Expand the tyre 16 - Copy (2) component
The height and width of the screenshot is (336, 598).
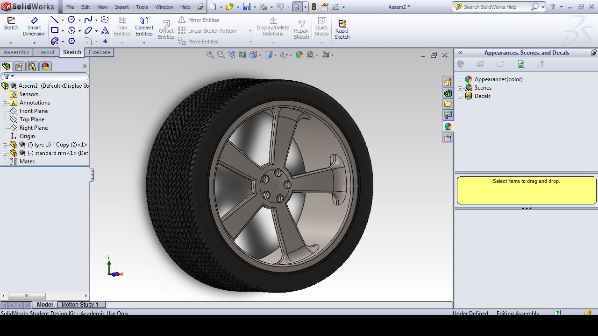click(x=5, y=145)
